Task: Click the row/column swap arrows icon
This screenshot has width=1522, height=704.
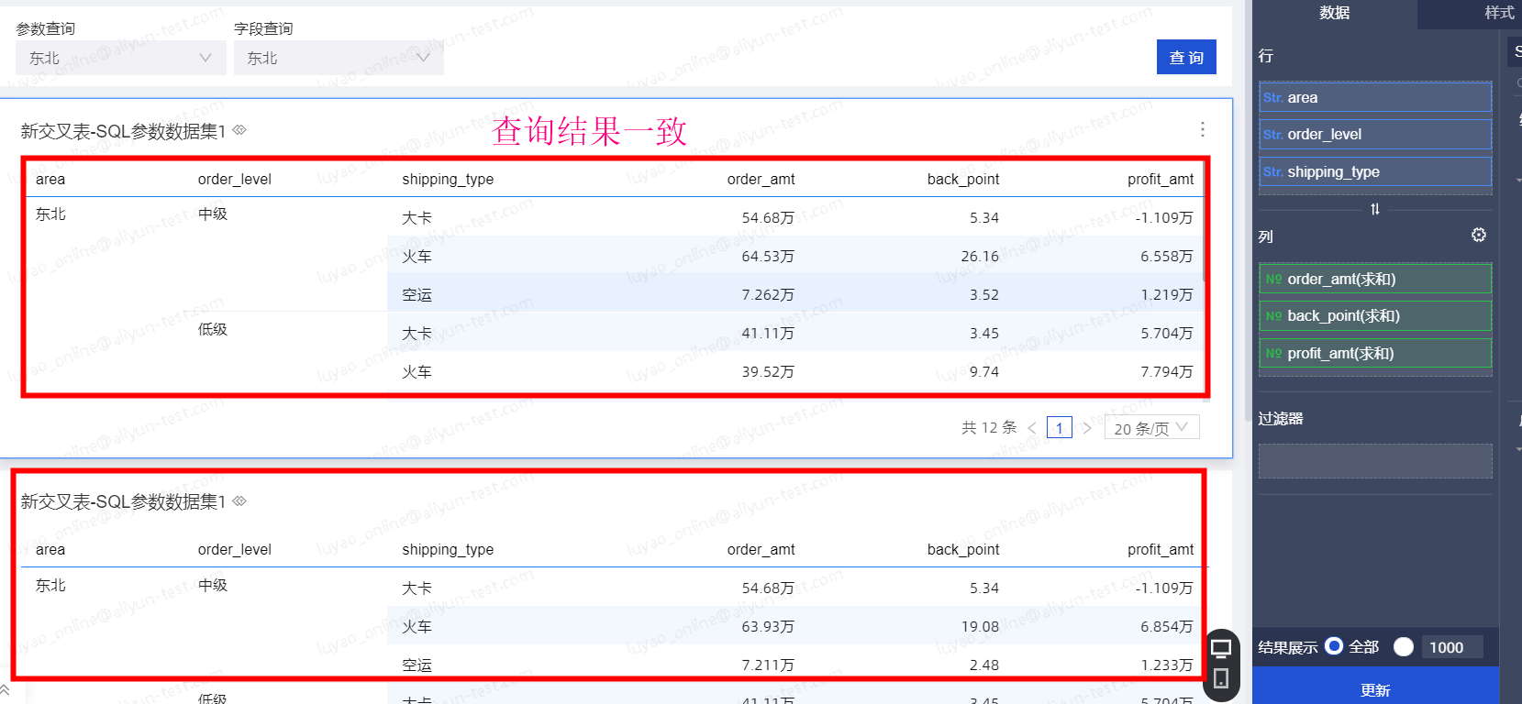Action: click(x=1374, y=209)
